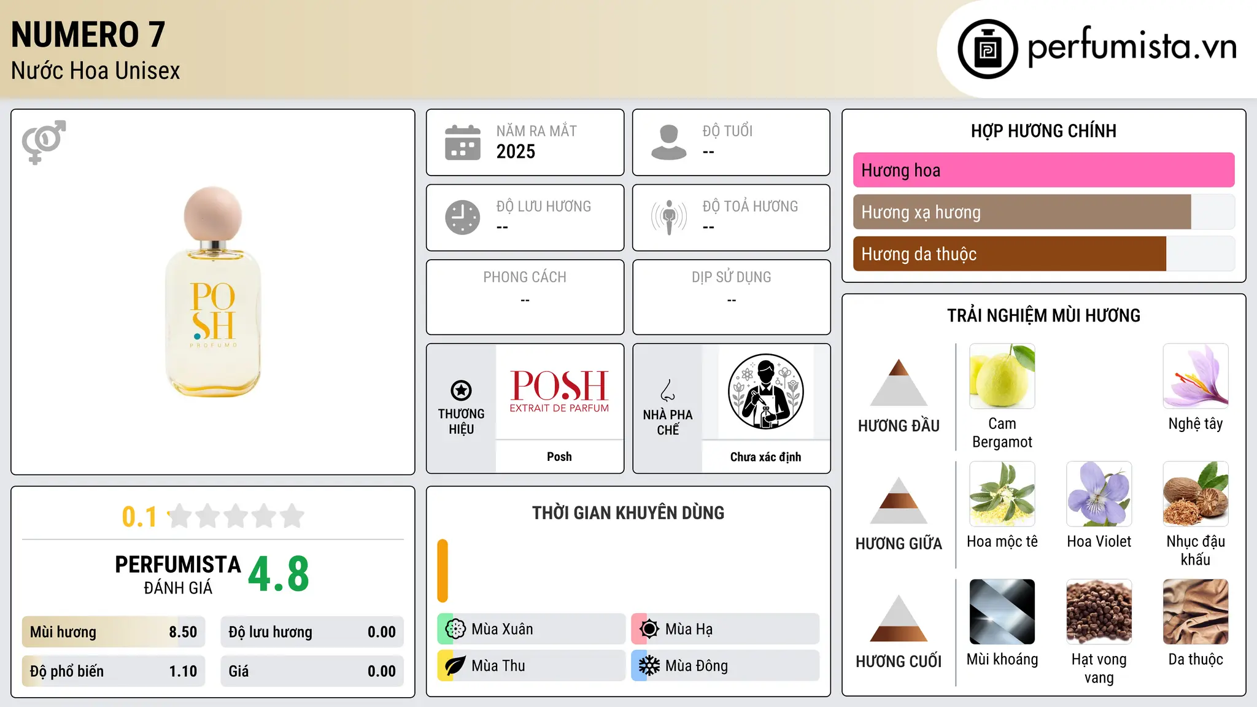Viewport: 1257px width, 707px height.
Task: Click the HỢP HƯƠNG CHÍNH heading
Action: coord(1043,131)
